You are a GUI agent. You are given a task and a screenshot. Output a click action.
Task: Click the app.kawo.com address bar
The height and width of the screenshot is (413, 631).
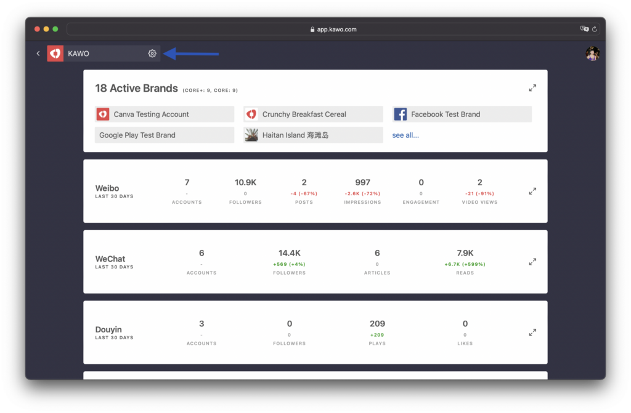click(x=333, y=29)
